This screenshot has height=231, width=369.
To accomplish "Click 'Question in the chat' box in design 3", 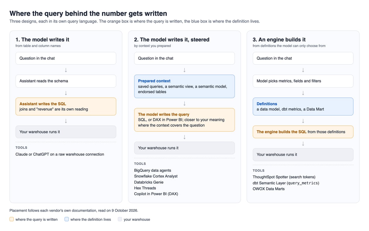I will click(x=303, y=58).
